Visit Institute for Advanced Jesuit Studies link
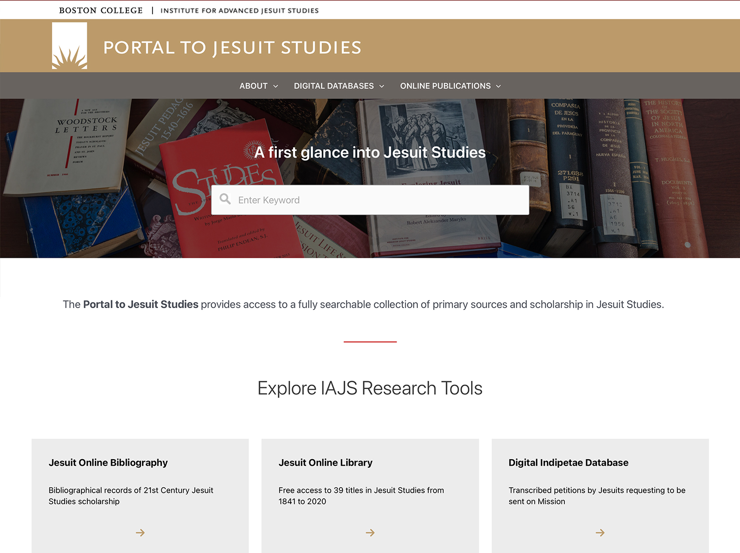 pos(239,10)
